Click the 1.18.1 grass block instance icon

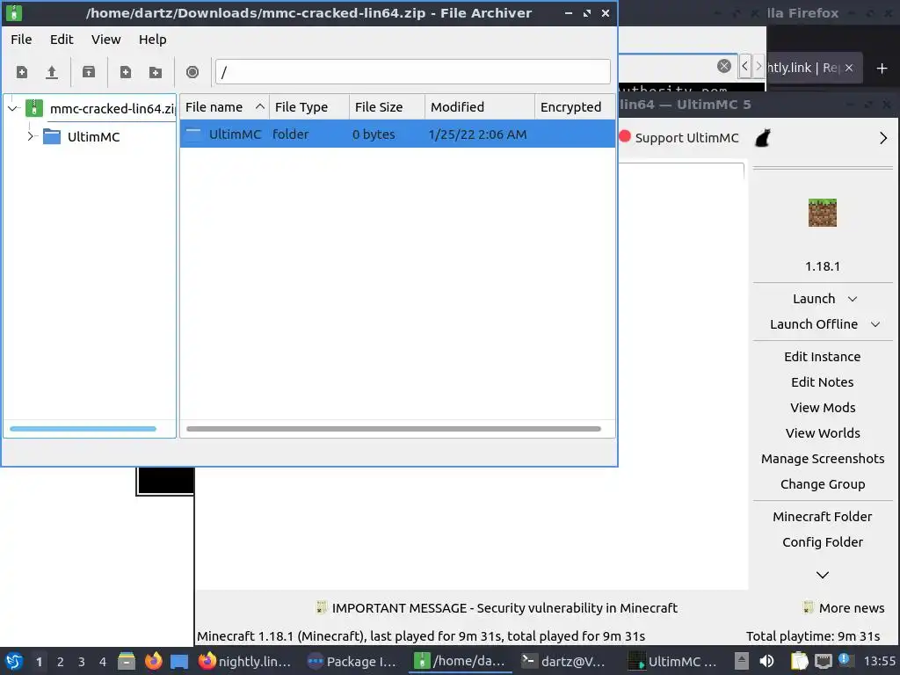(x=823, y=213)
